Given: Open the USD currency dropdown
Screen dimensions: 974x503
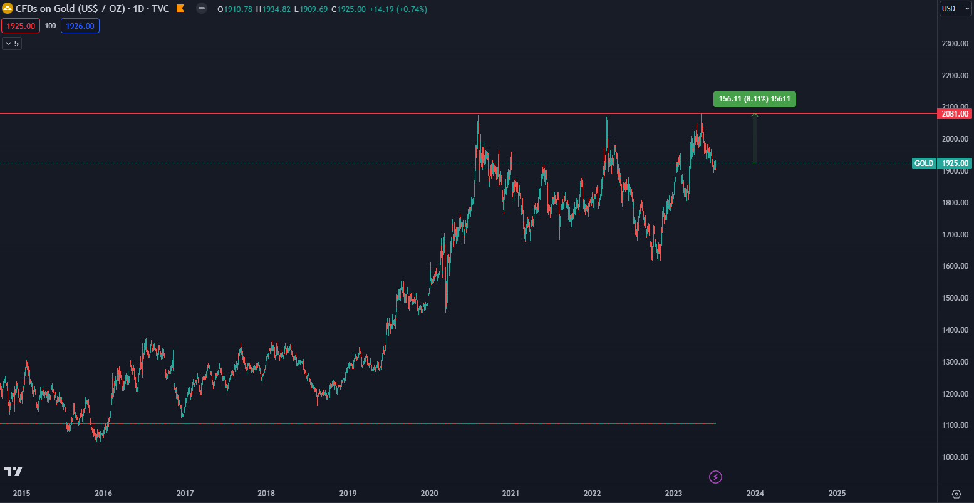Looking at the screenshot, I should [x=955, y=9].
